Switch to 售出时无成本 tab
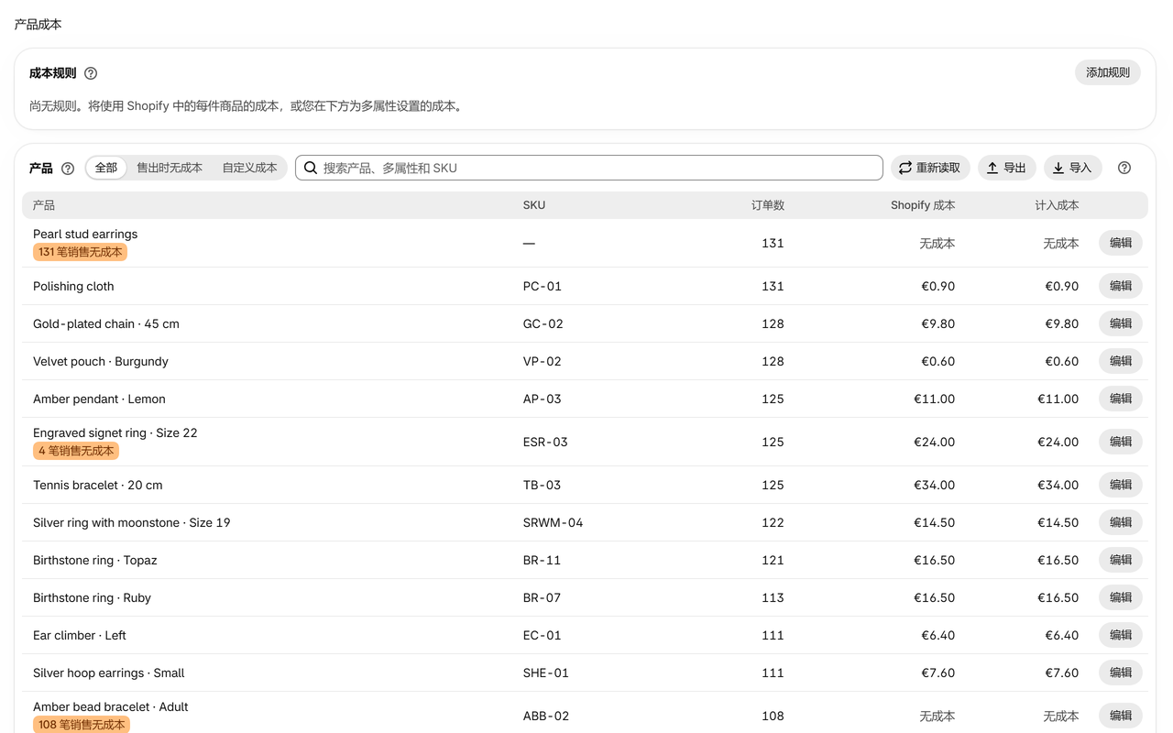This screenshot has width=1173, height=733. tap(170, 168)
